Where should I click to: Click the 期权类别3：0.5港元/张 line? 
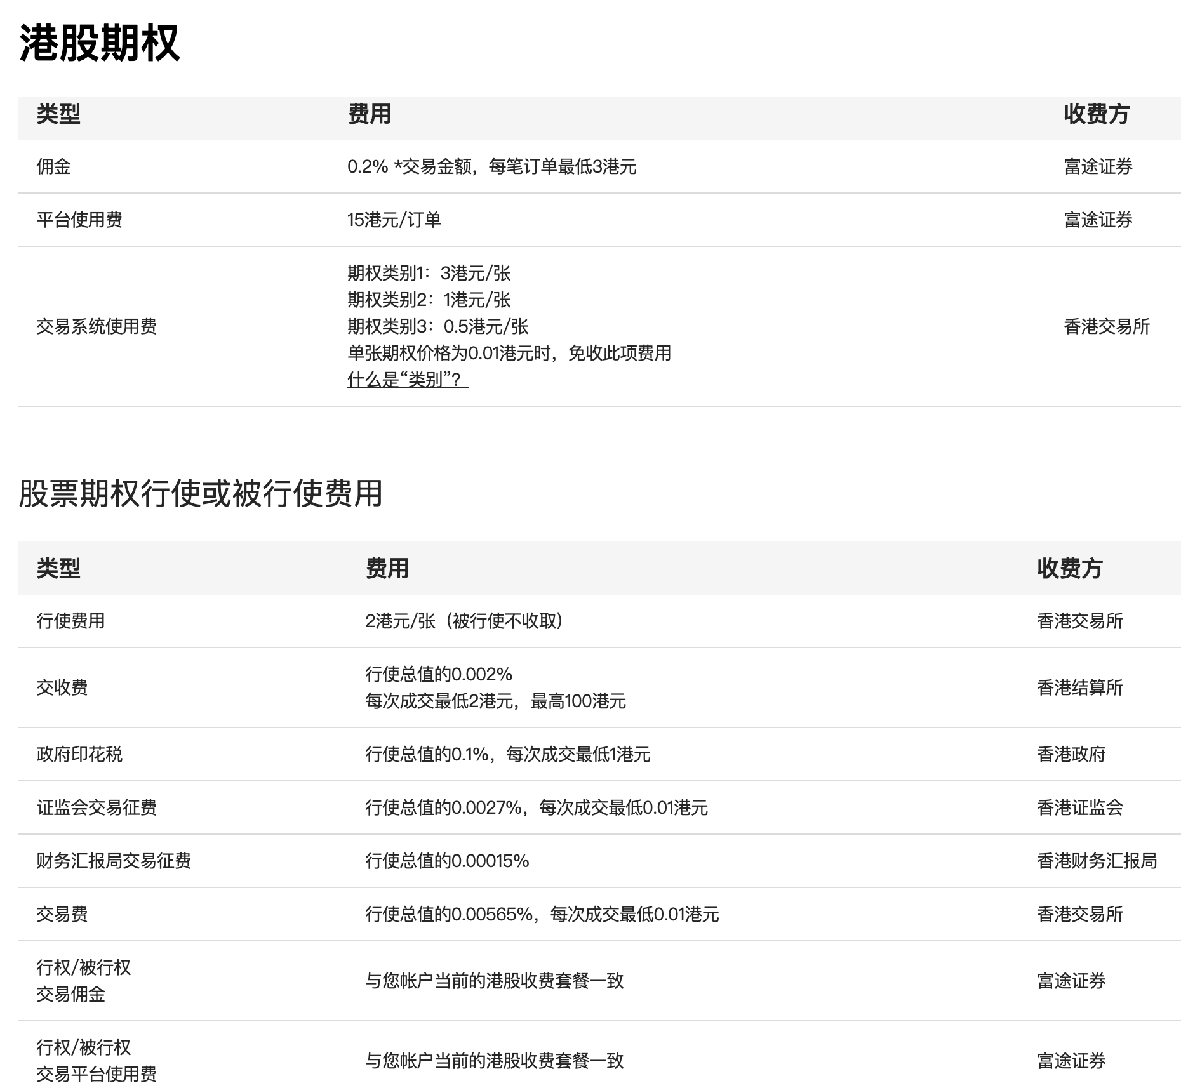[437, 326]
